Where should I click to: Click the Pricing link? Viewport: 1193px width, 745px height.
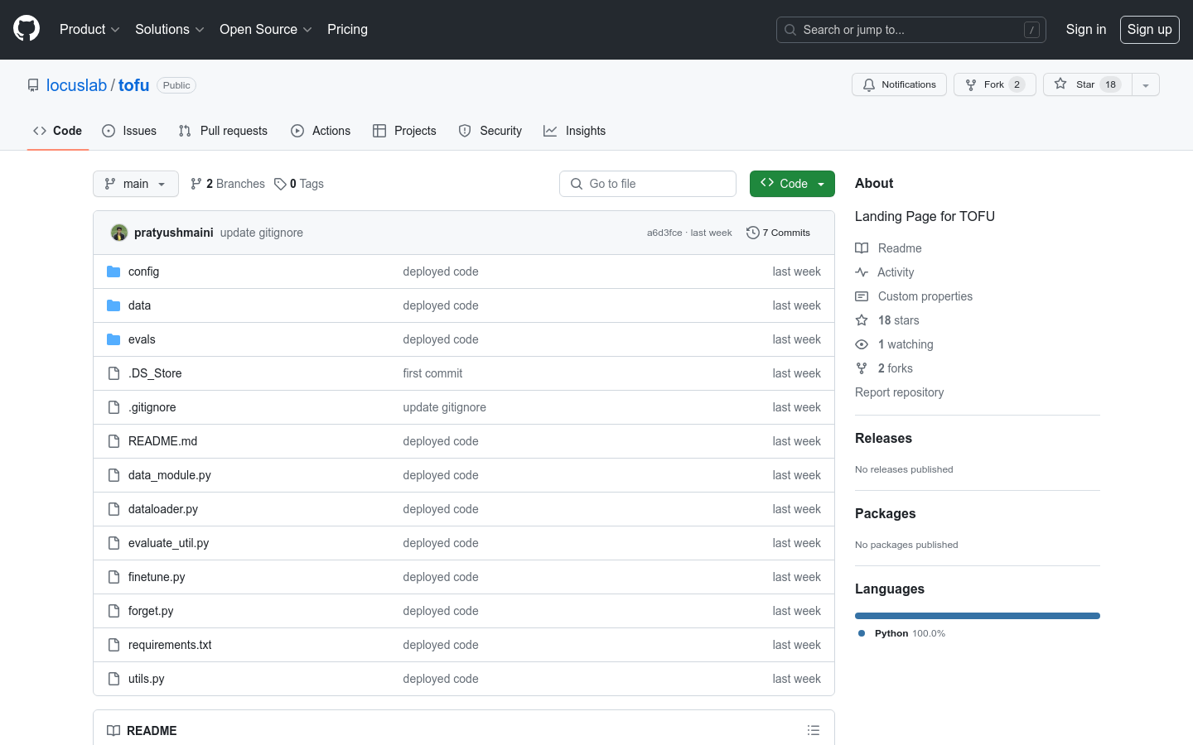coord(347,29)
